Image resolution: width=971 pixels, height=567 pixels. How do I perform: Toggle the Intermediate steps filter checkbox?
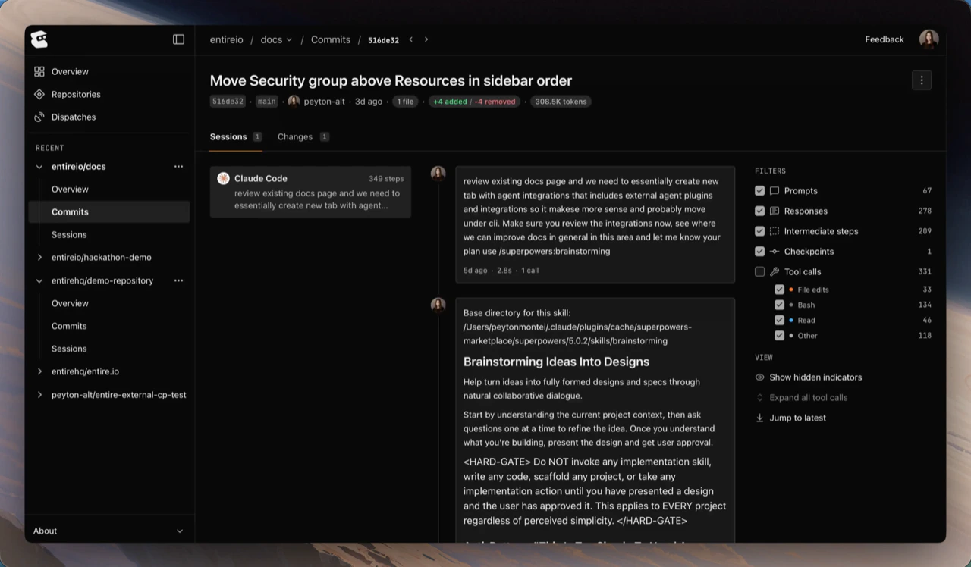coord(759,231)
